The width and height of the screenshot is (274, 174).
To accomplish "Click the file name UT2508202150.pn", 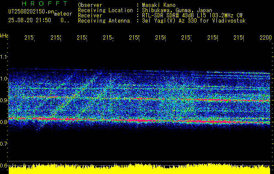I will [x=31, y=12].
